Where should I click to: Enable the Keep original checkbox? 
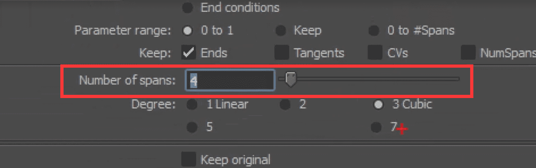point(189,159)
